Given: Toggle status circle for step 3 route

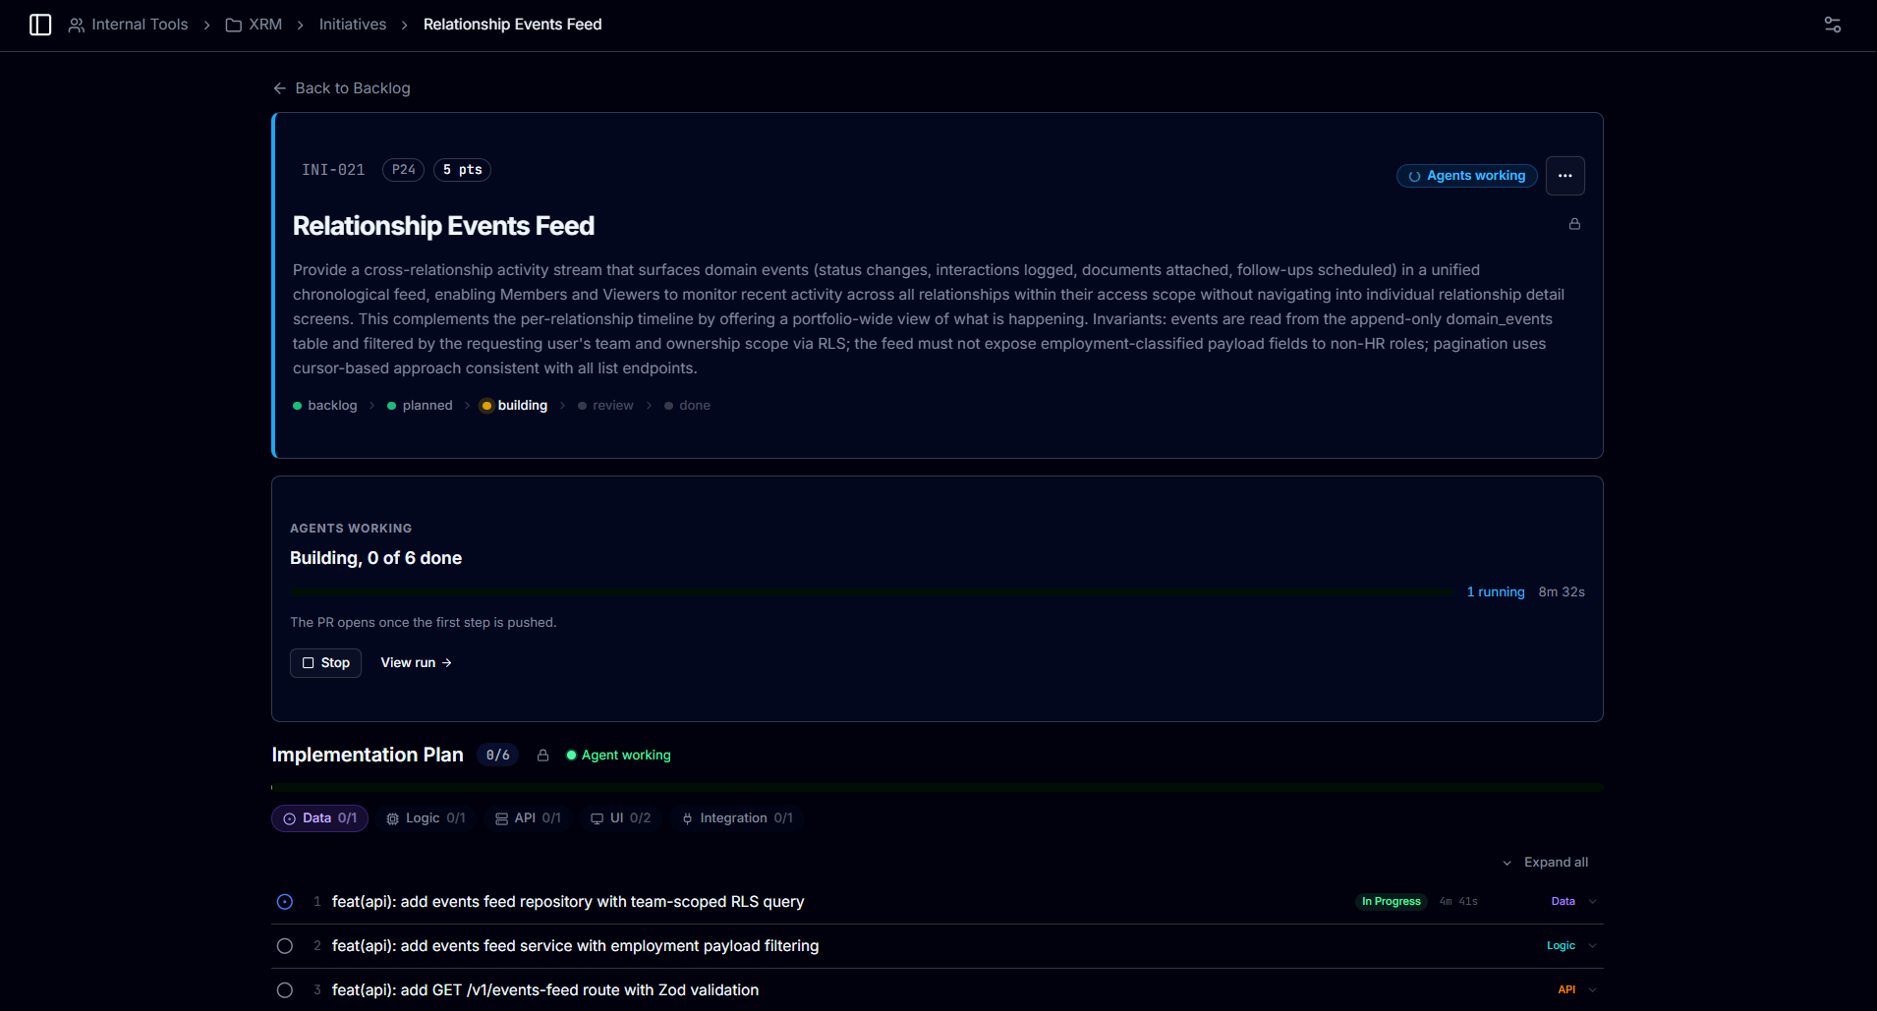Looking at the screenshot, I should click(285, 990).
